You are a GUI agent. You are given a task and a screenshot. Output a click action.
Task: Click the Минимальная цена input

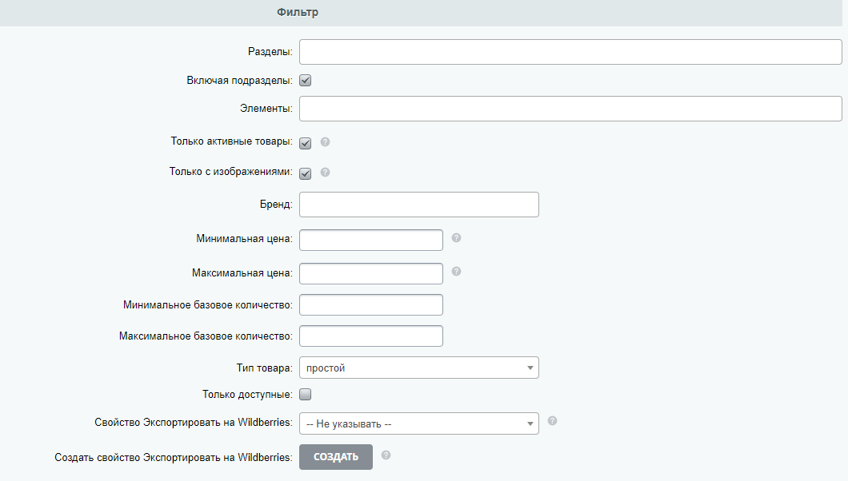click(371, 240)
